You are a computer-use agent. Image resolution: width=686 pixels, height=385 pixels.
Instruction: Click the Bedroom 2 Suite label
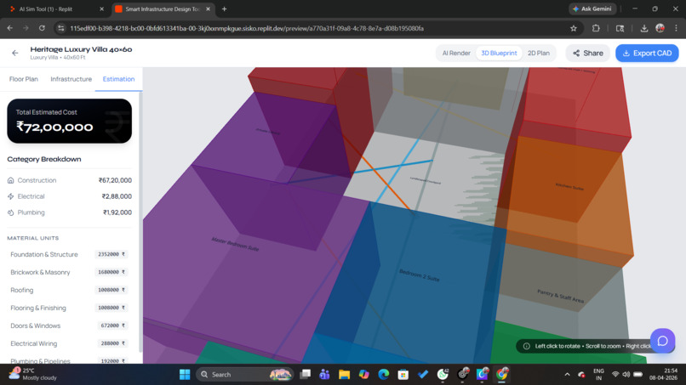click(x=419, y=275)
